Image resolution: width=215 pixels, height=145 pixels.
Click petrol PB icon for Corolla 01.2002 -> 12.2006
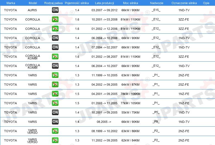(x=55, y=29)
